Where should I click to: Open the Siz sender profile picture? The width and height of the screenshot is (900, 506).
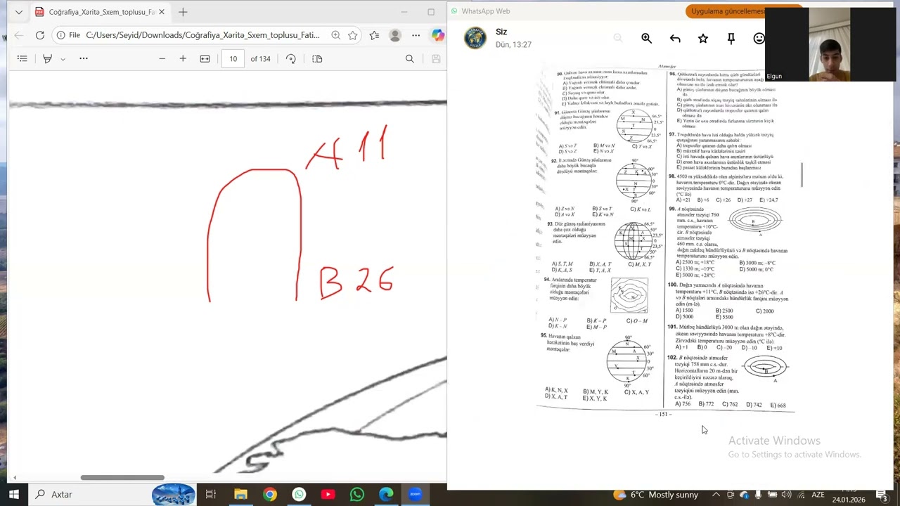coord(475,38)
